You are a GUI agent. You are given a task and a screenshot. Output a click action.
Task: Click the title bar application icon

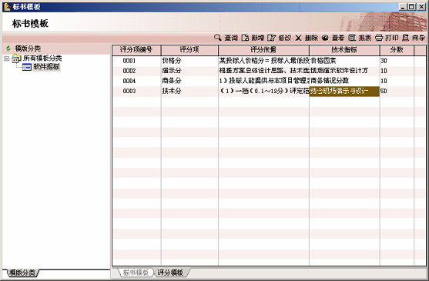[x=7, y=7]
